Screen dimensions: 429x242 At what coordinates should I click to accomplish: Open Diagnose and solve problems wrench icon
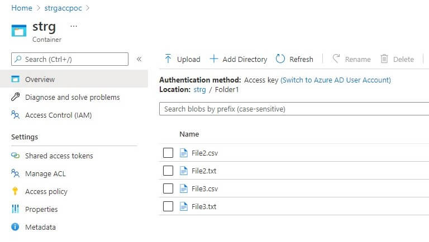[15, 98]
